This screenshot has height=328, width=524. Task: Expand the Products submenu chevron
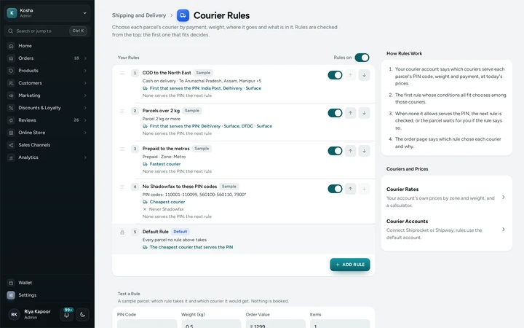[x=85, y=71]
